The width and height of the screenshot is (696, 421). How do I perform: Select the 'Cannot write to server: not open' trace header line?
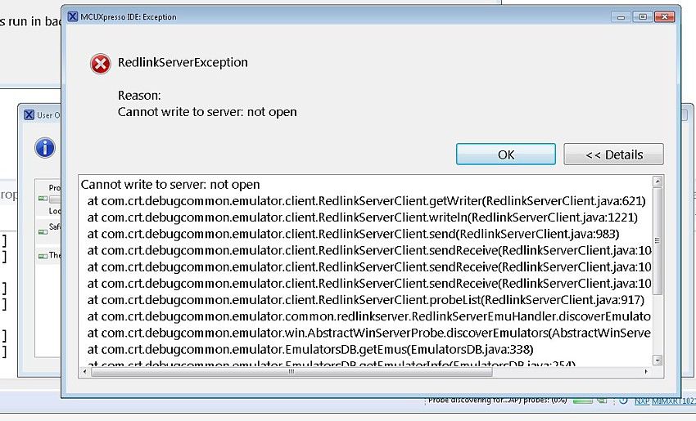click(x=170, y=185)
